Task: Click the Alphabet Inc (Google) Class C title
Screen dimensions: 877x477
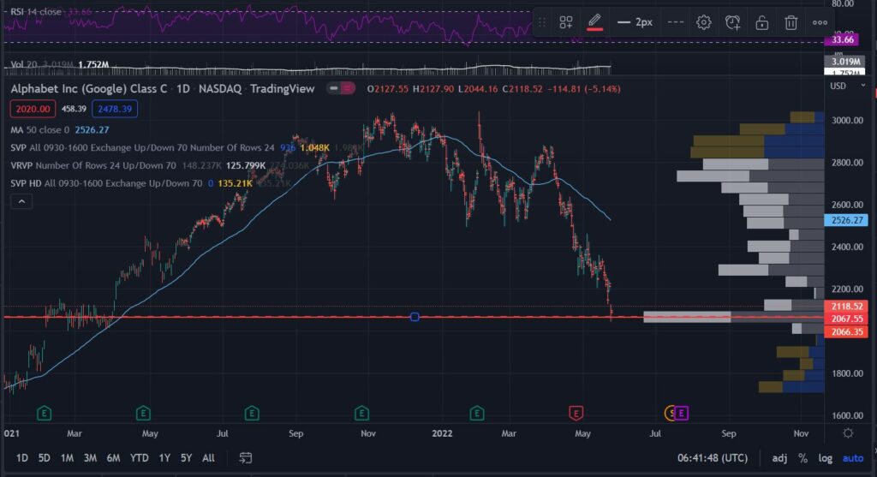Action: click(89, 88)
